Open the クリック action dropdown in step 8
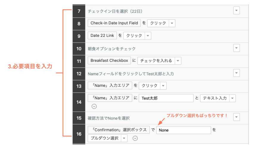 tap(172, 23)
